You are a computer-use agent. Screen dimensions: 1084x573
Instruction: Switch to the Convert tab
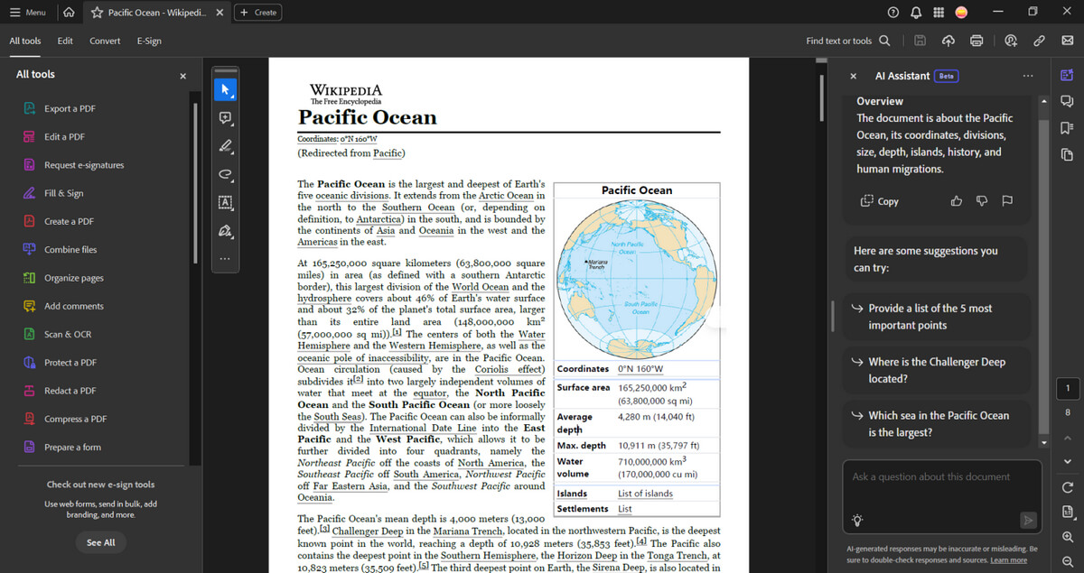(104, 40)
